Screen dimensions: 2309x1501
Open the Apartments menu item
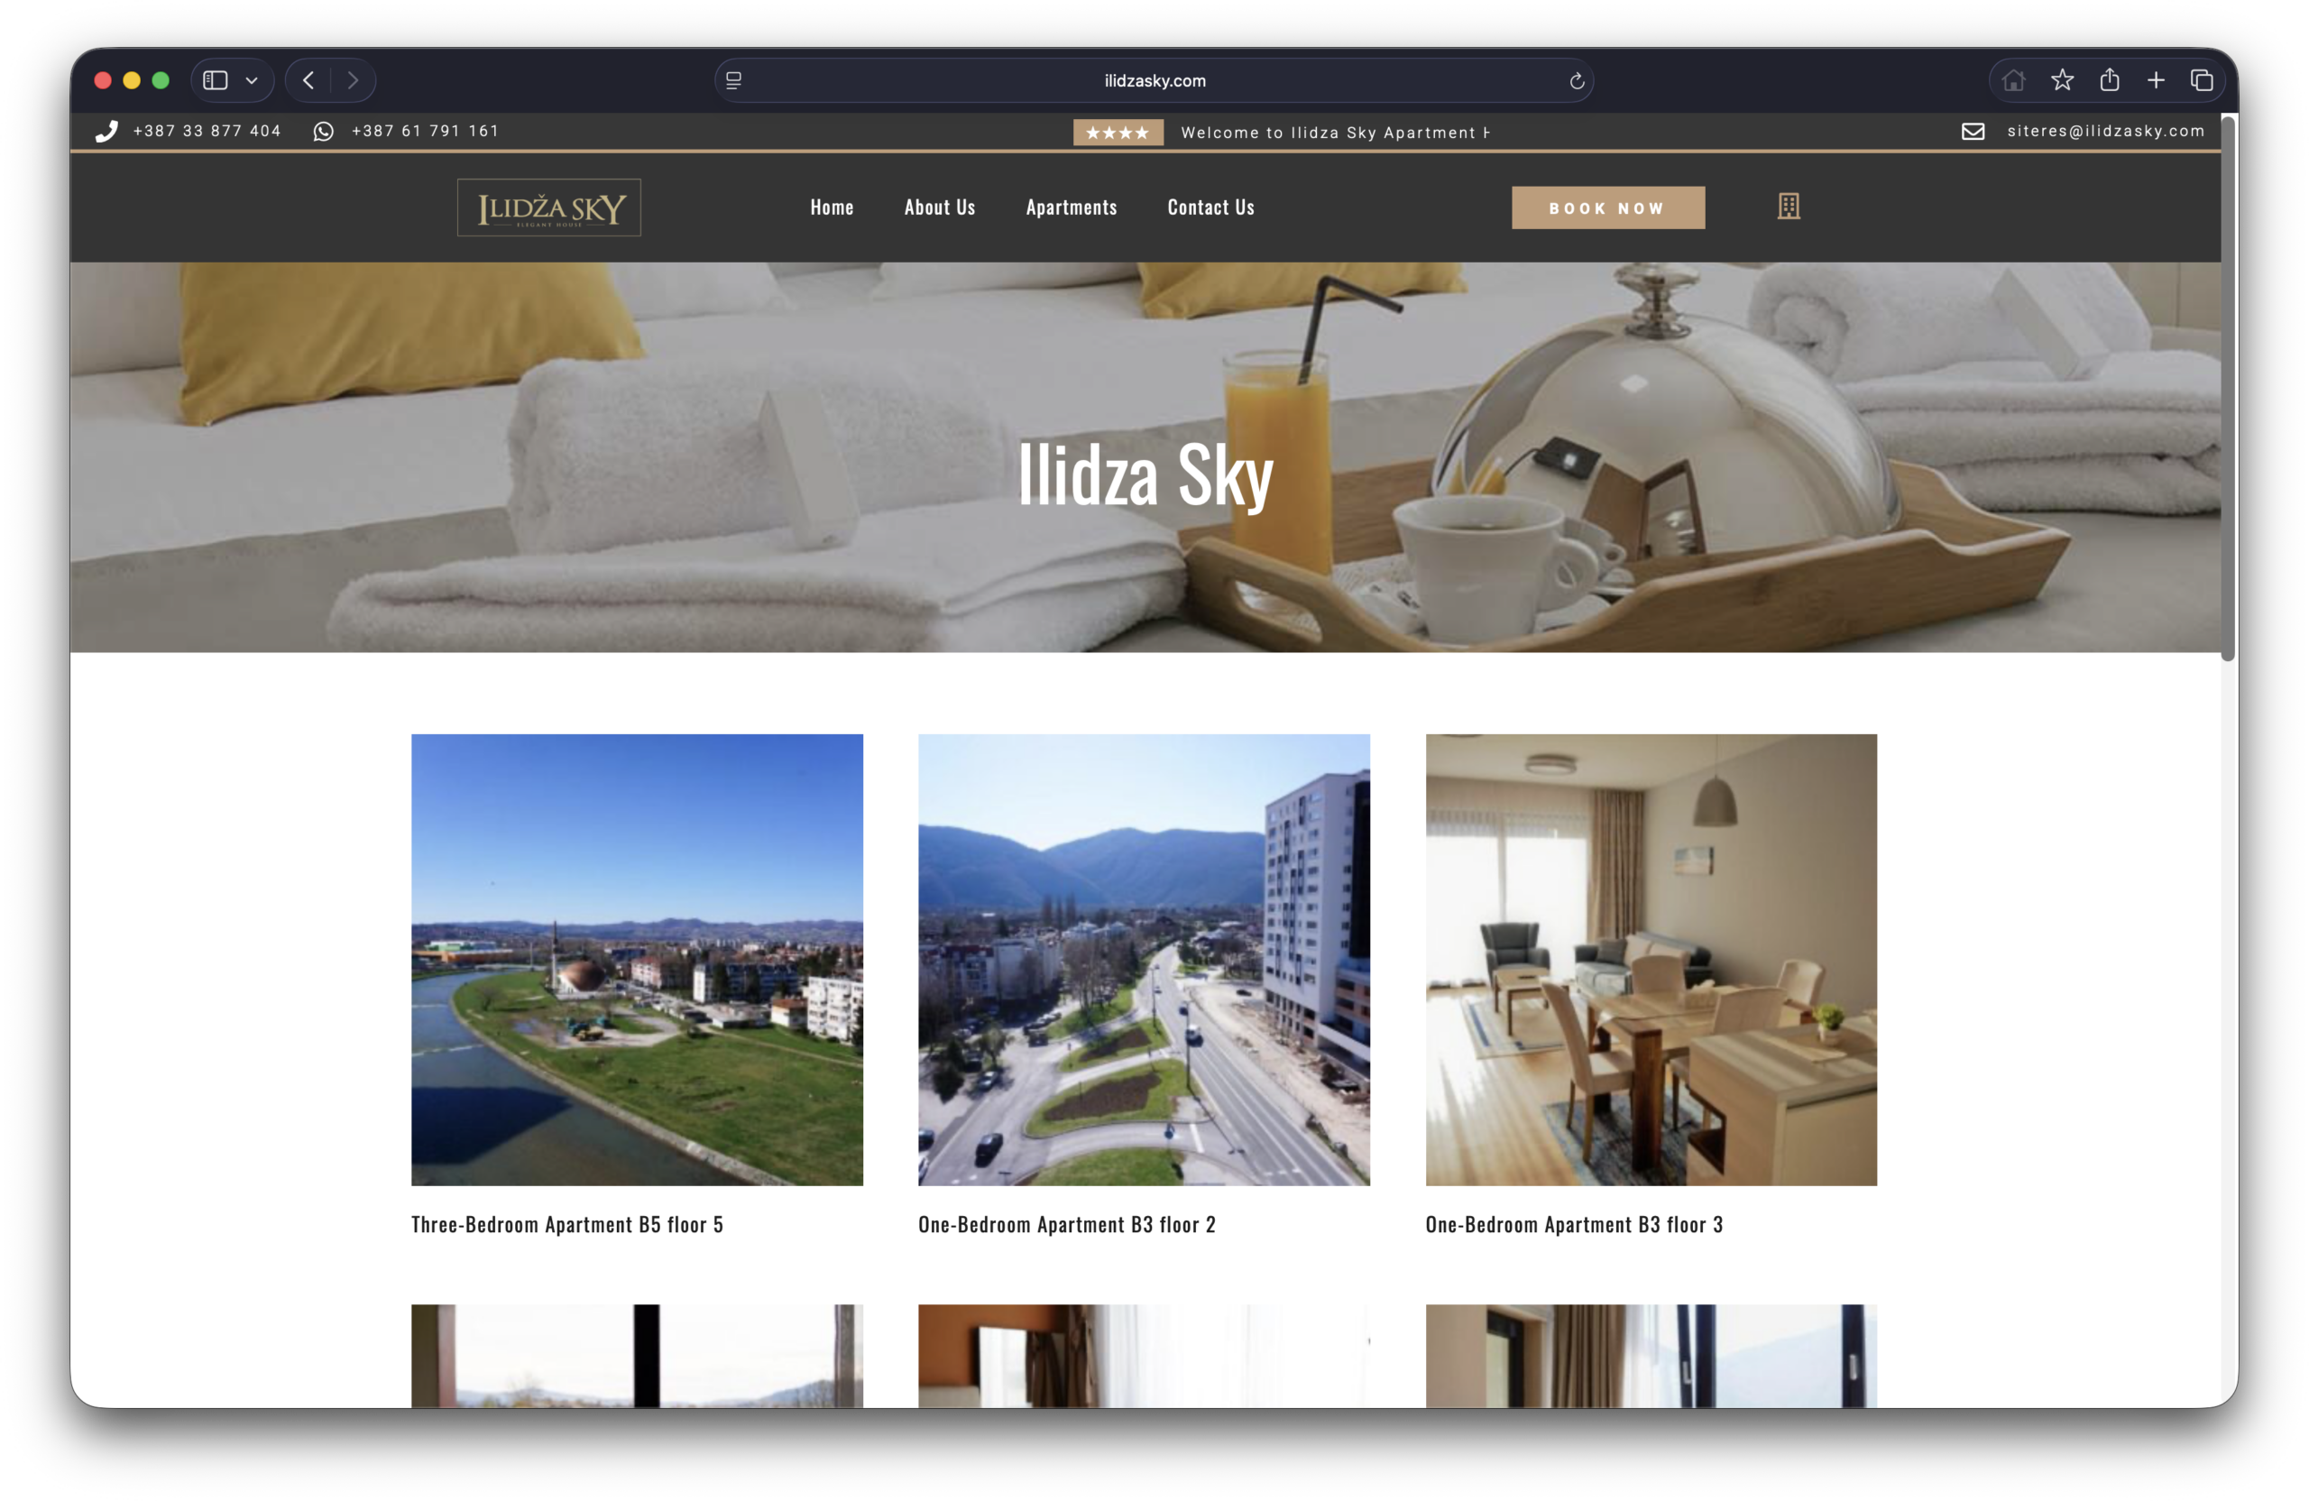pyautogui.click(x=1071, y=207)
